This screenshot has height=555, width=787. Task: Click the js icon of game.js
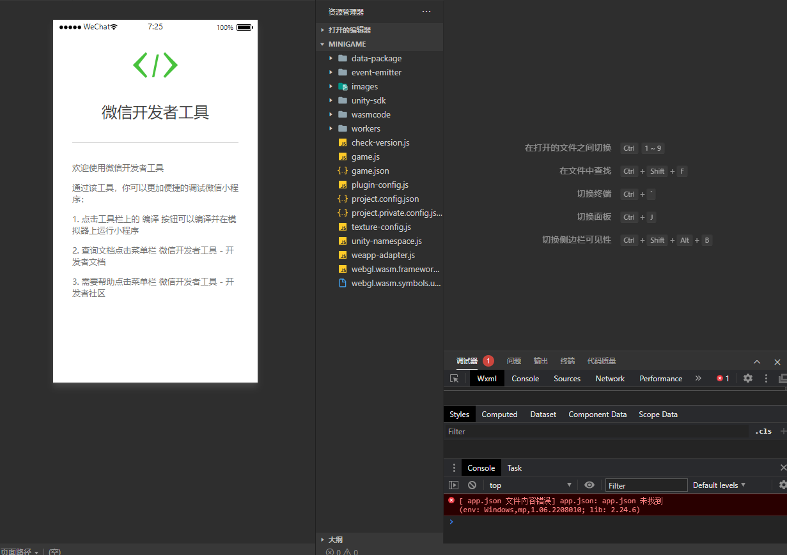(x=343, y=157)
